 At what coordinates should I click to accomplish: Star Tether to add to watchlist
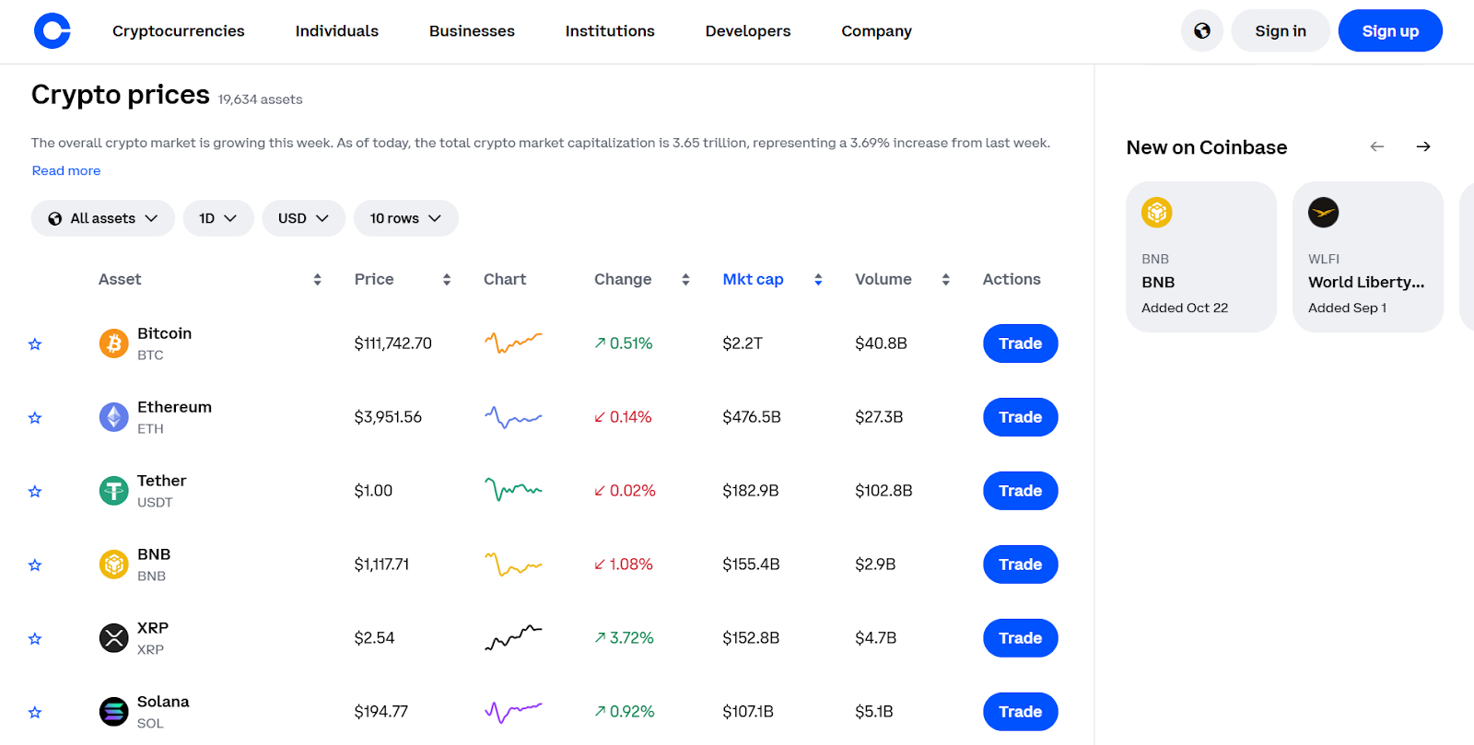(35, 491)
